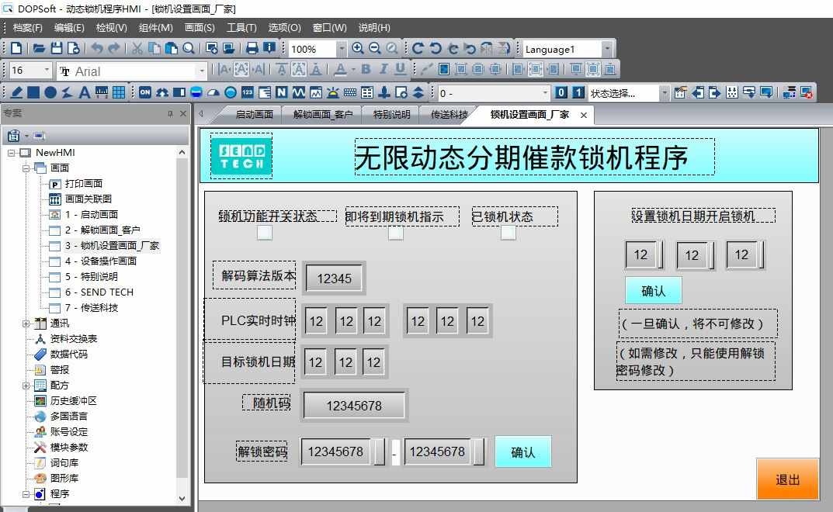Expand the 配方 tree node

point(26,386)
